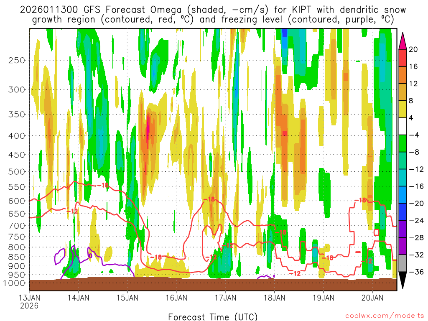Screen dimensions: 428x321
Task: Click the black downward colorbar arrow tip
Action: click(x=403, y=280)
